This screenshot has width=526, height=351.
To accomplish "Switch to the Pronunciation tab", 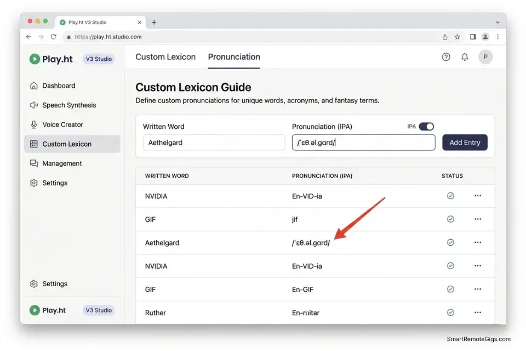I will (234, 57).
